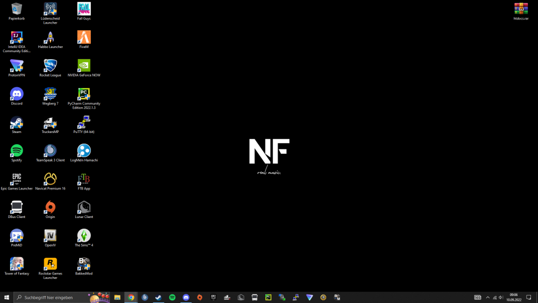Select the htdocs.rar archive file

(521, 9)
